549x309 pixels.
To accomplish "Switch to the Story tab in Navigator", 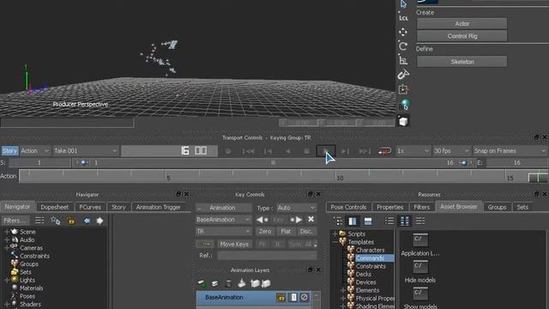I will click(118, 207).
